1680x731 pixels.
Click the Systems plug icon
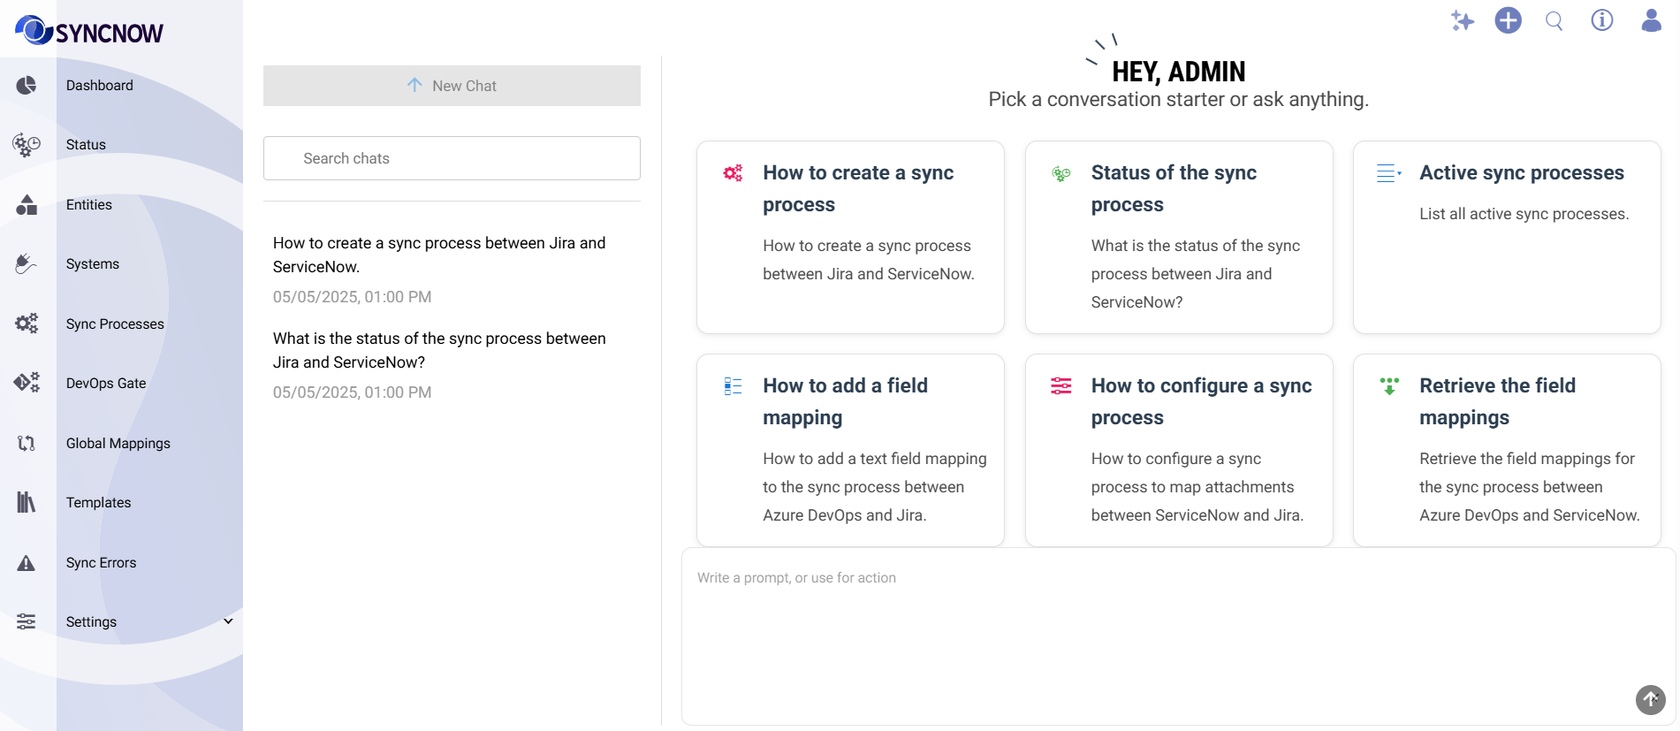(27, 263)
